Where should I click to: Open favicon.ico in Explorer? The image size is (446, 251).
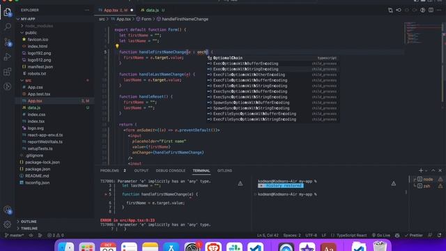38,40
